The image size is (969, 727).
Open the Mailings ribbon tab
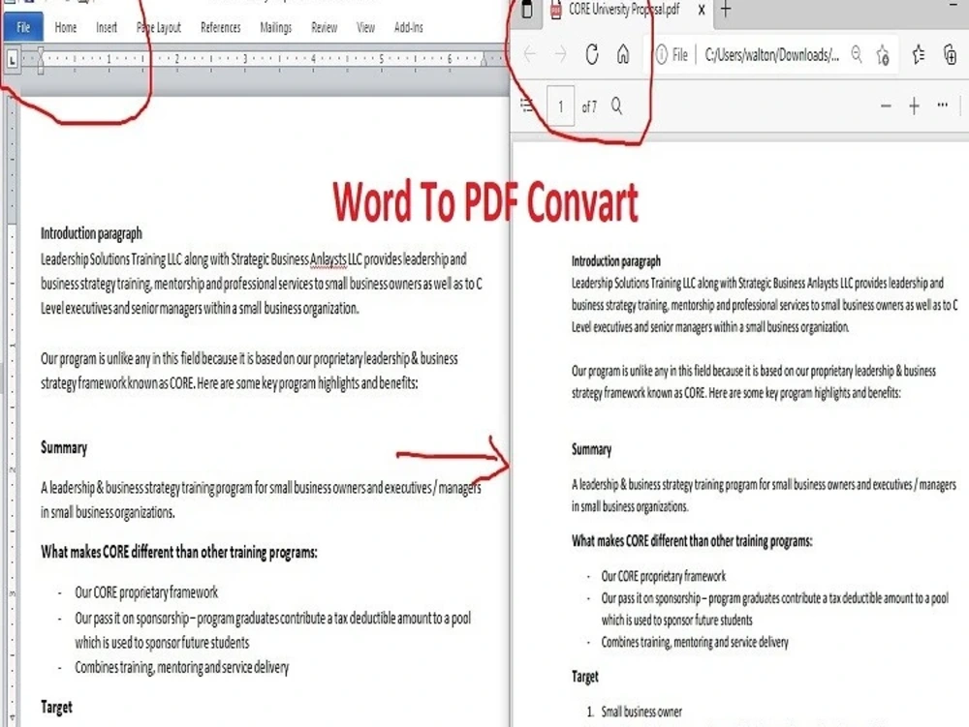coord(275,27)
